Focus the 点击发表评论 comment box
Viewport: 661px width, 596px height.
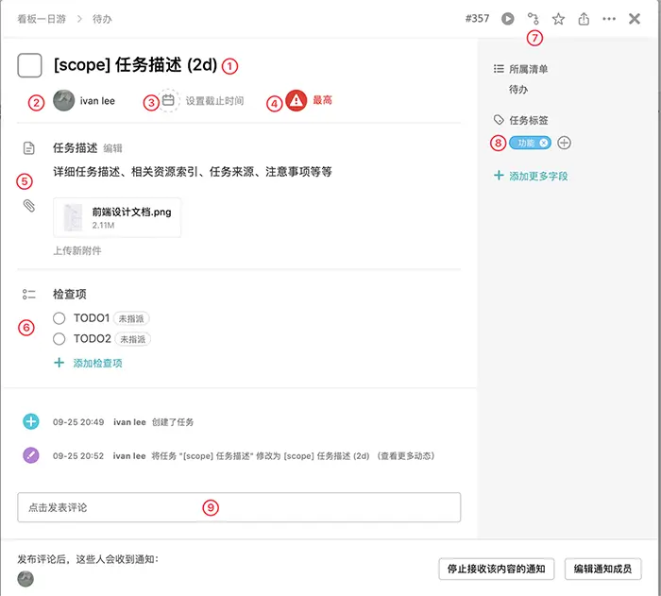[239, 507]
